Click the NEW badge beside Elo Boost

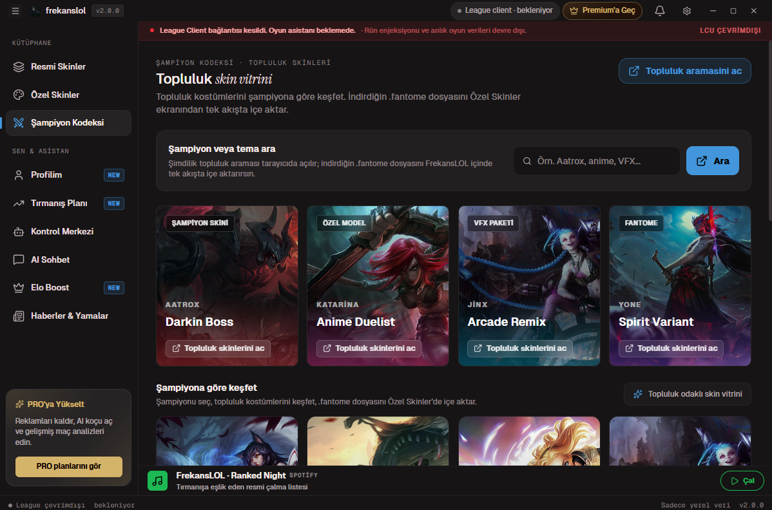(113, 288)
